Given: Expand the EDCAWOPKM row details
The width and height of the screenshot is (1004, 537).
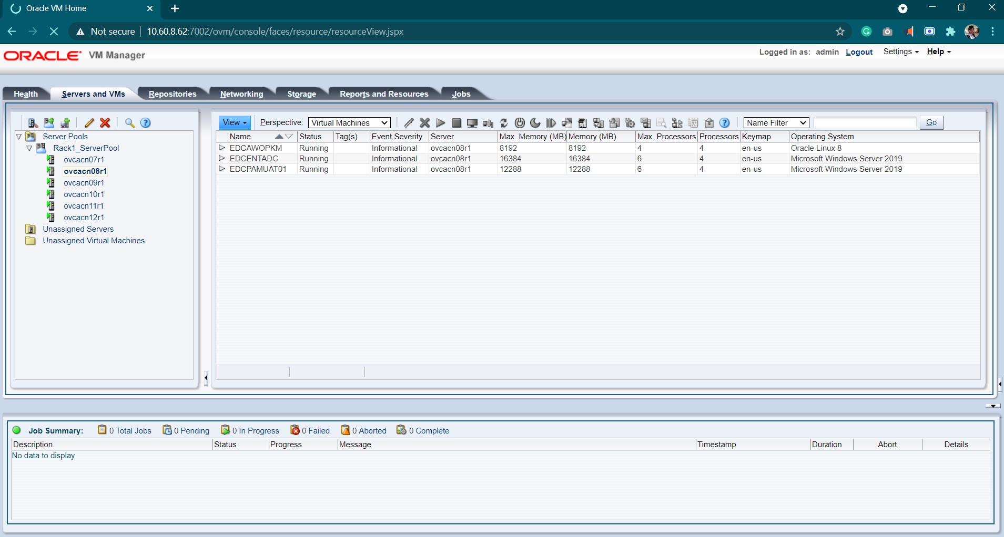Looking at the screenshot, I should point(222,148).
